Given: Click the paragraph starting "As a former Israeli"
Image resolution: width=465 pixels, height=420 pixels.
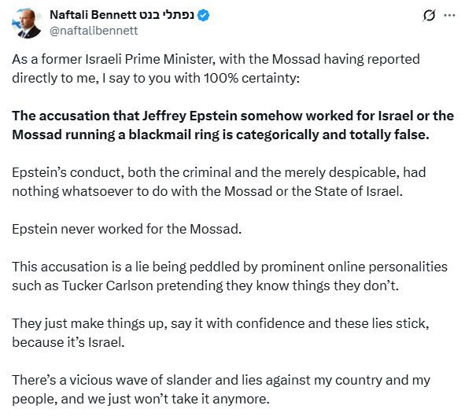Looking at the screenshot, I should [216, 68].
